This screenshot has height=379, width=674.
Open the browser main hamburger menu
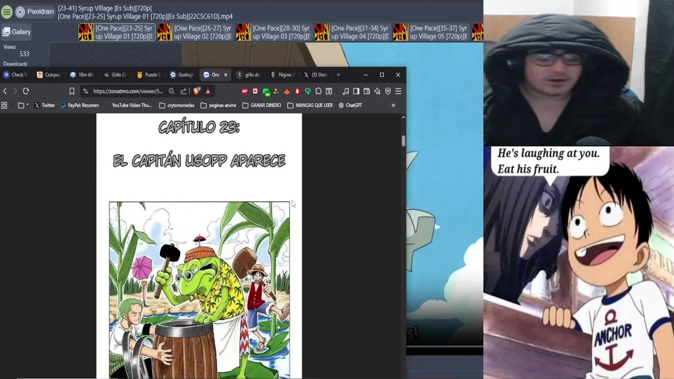(398, 91)
